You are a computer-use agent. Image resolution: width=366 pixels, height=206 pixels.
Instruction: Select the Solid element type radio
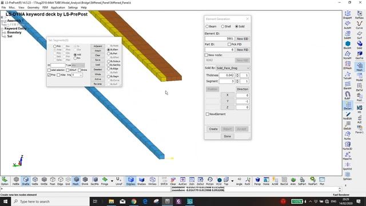tap(236, 26)
